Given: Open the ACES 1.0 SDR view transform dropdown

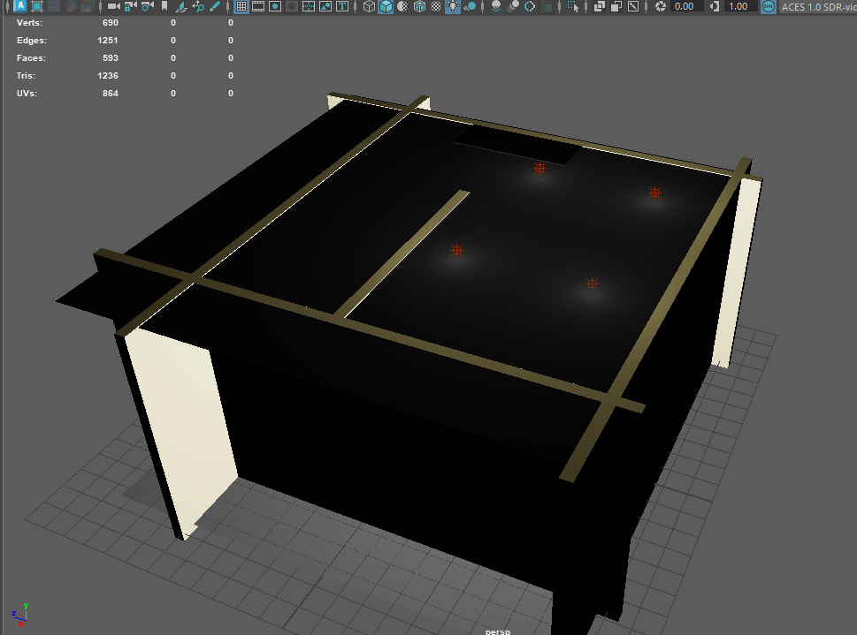Looking at the screenshot, I should 818,6.
